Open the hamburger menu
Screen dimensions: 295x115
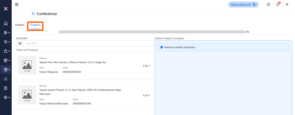[x=17, y=4]
